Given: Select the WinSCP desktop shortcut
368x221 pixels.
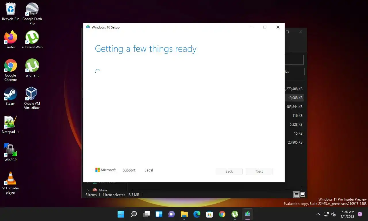Looking at the screenshot, I should pos(11,153).
